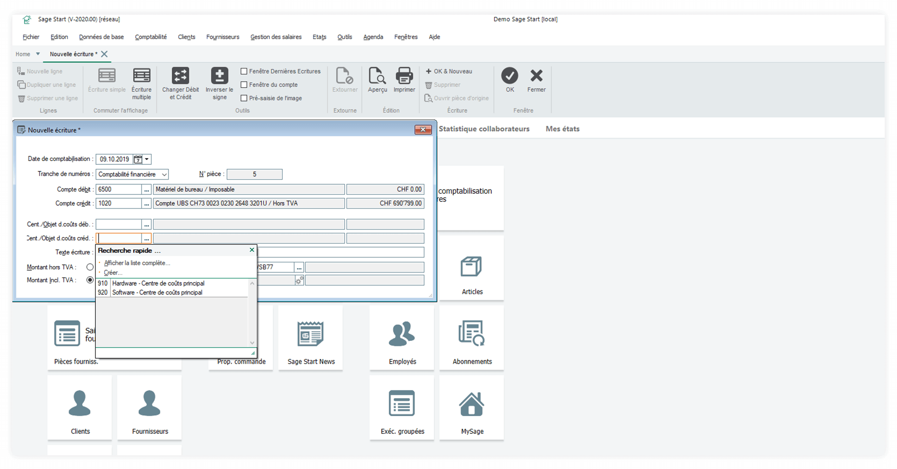The image size is (897, 469).
Task: Click Nouvelle ligne toolbar item
Action: pos(40,71)
